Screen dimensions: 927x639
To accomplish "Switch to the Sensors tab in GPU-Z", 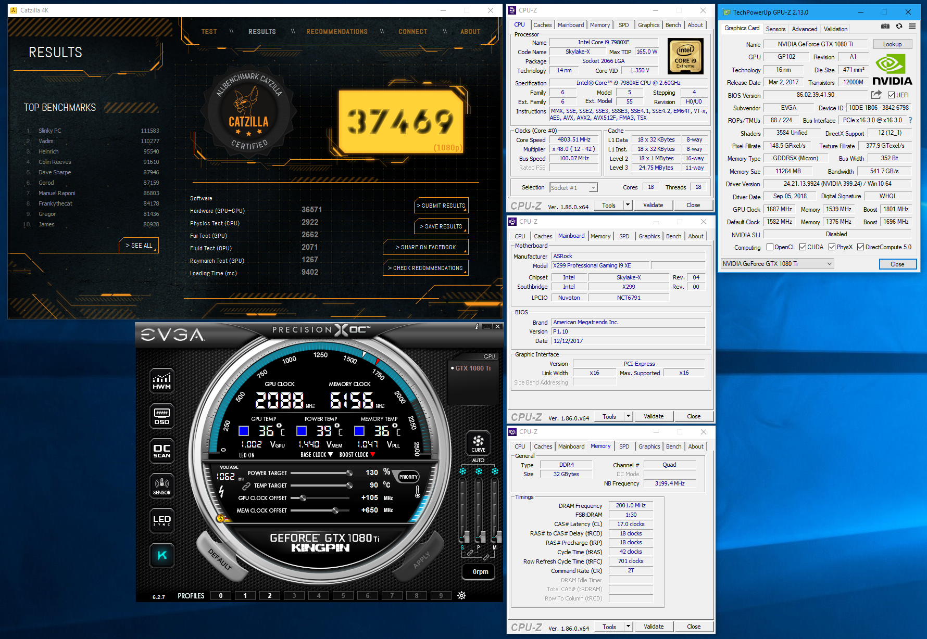I will pyautogui.click(x=775, y=29).
